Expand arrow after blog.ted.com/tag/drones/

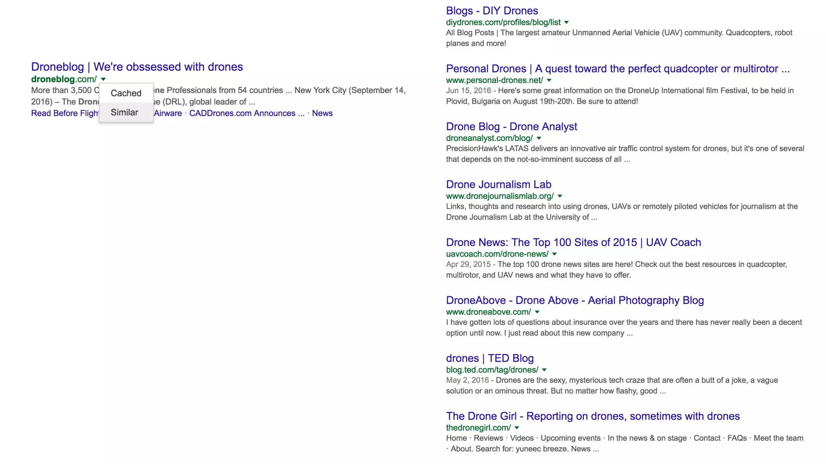(544, 370)
